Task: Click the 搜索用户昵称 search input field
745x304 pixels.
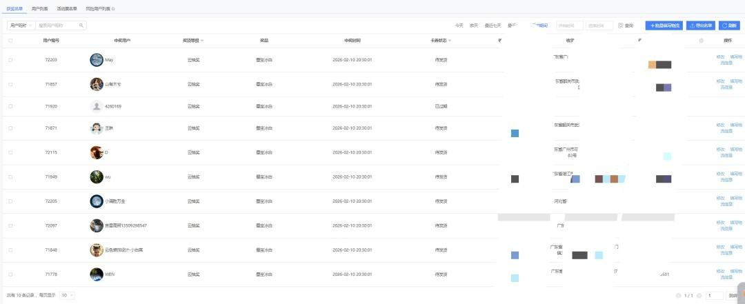Action: click(58, 26)
